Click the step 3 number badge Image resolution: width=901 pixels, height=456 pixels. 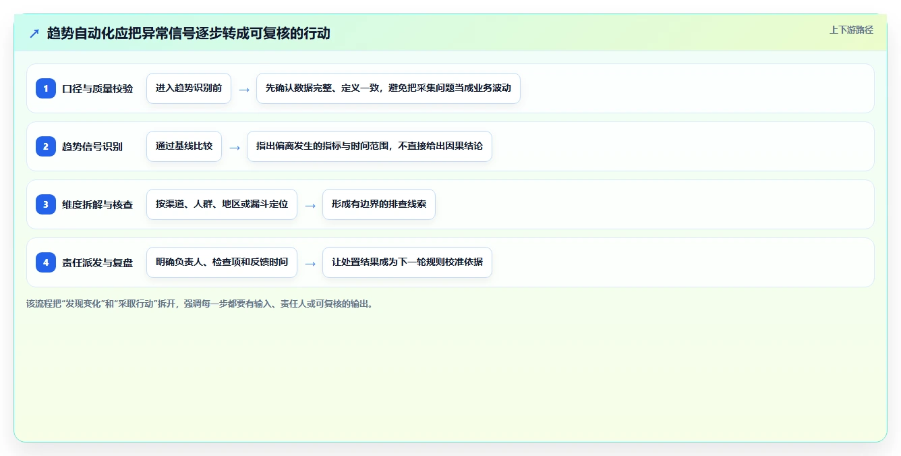46,204
